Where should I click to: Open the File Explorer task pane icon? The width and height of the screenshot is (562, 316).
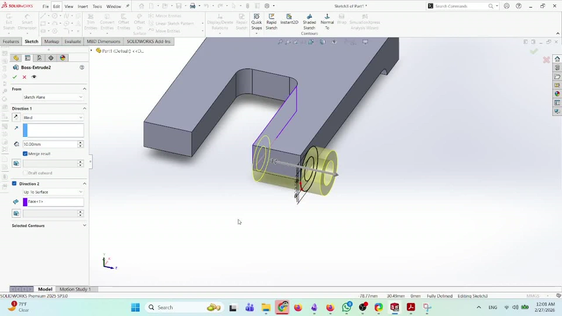click(557, 77)
